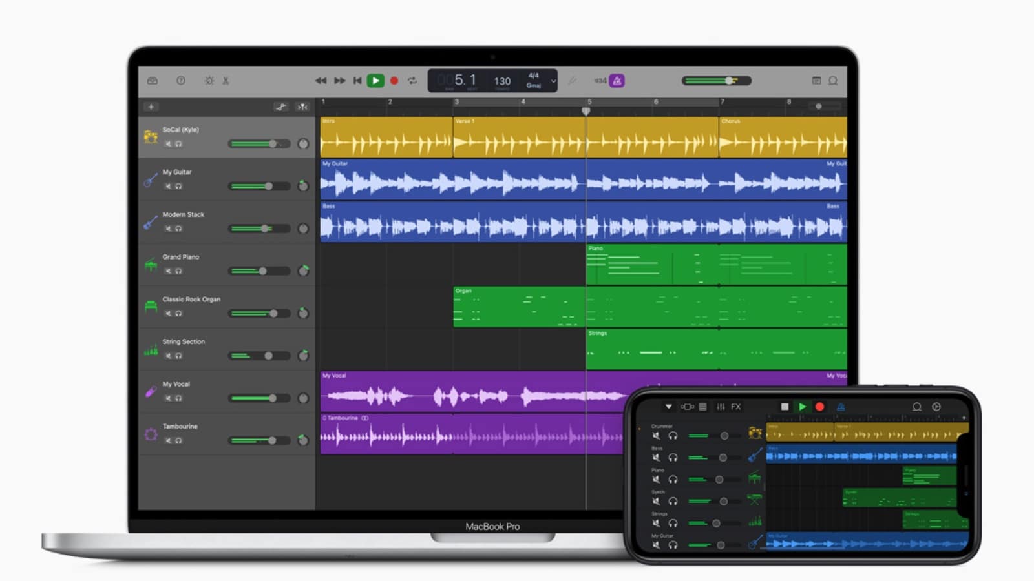Click the Verse 1 region label
Viewport: 1034px width, 581px height.
tap(467, 121)
